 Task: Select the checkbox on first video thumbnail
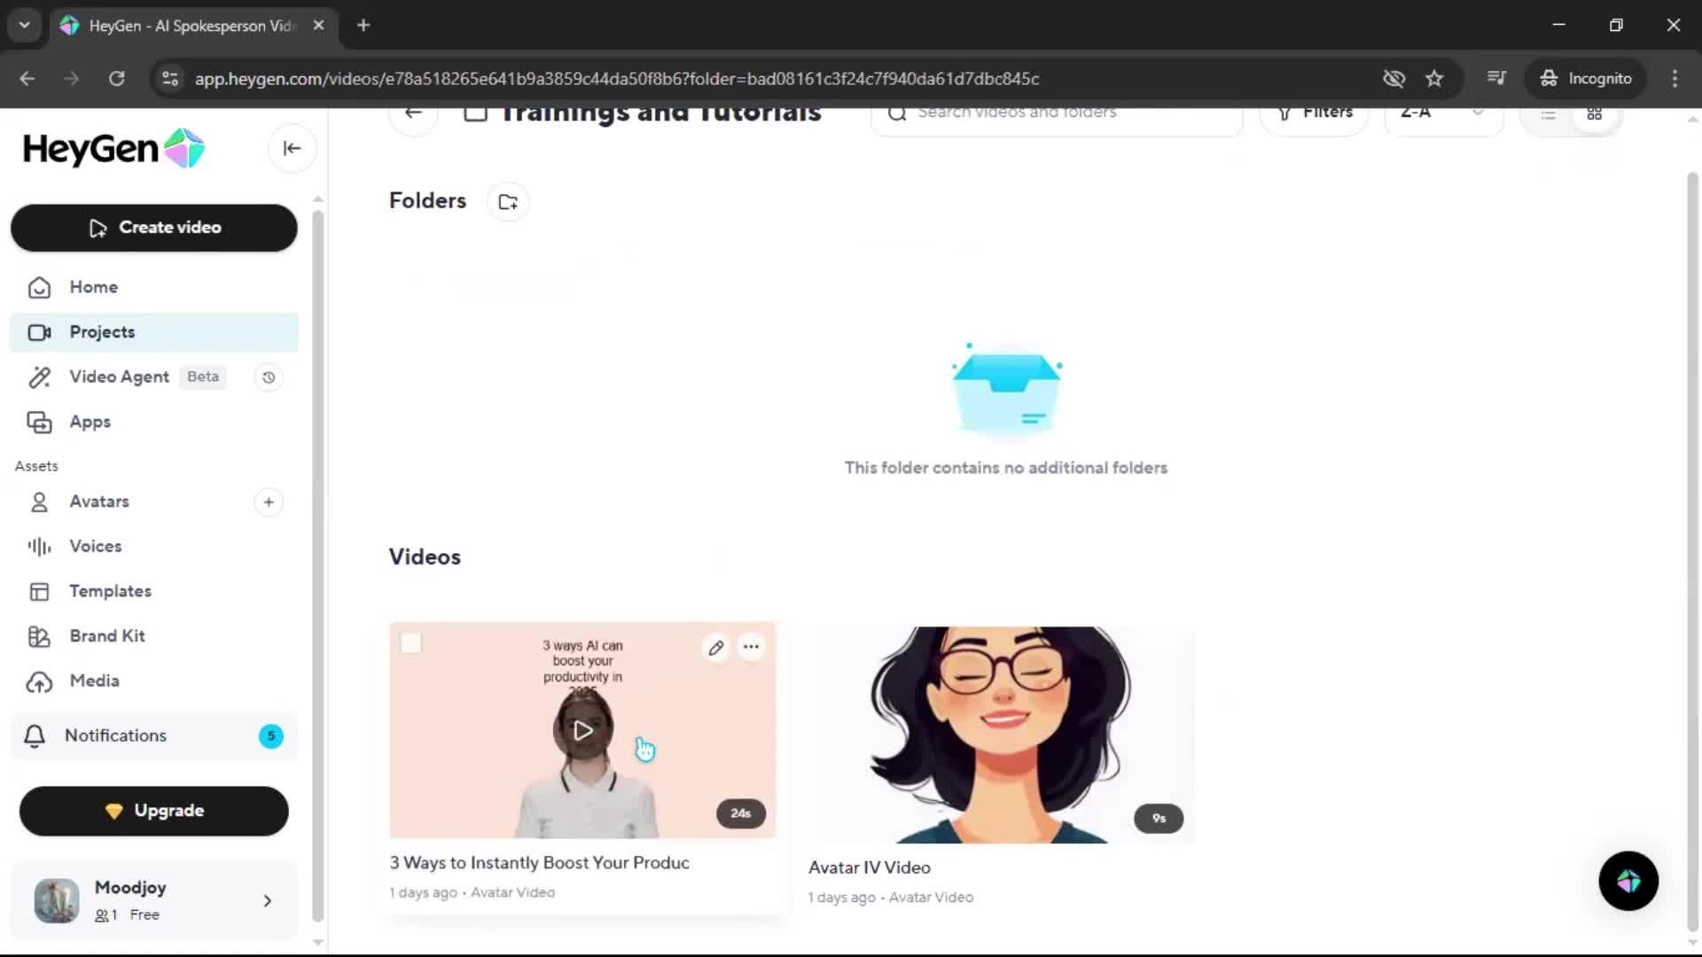(x=411, y=643)
